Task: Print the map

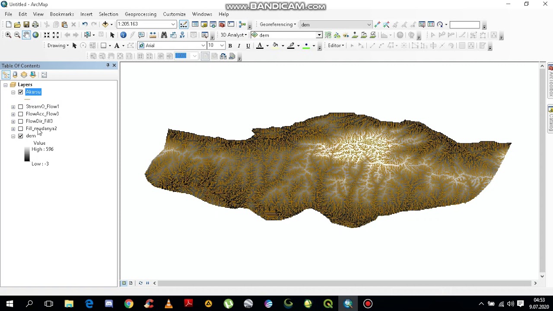Action: 35,25
